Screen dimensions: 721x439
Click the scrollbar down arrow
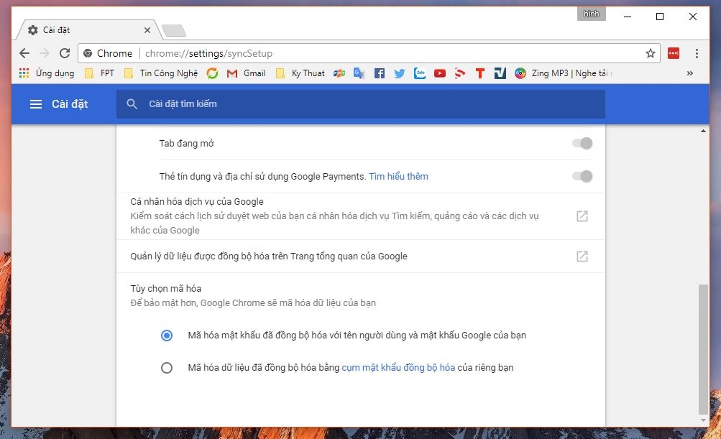point(703,420)
